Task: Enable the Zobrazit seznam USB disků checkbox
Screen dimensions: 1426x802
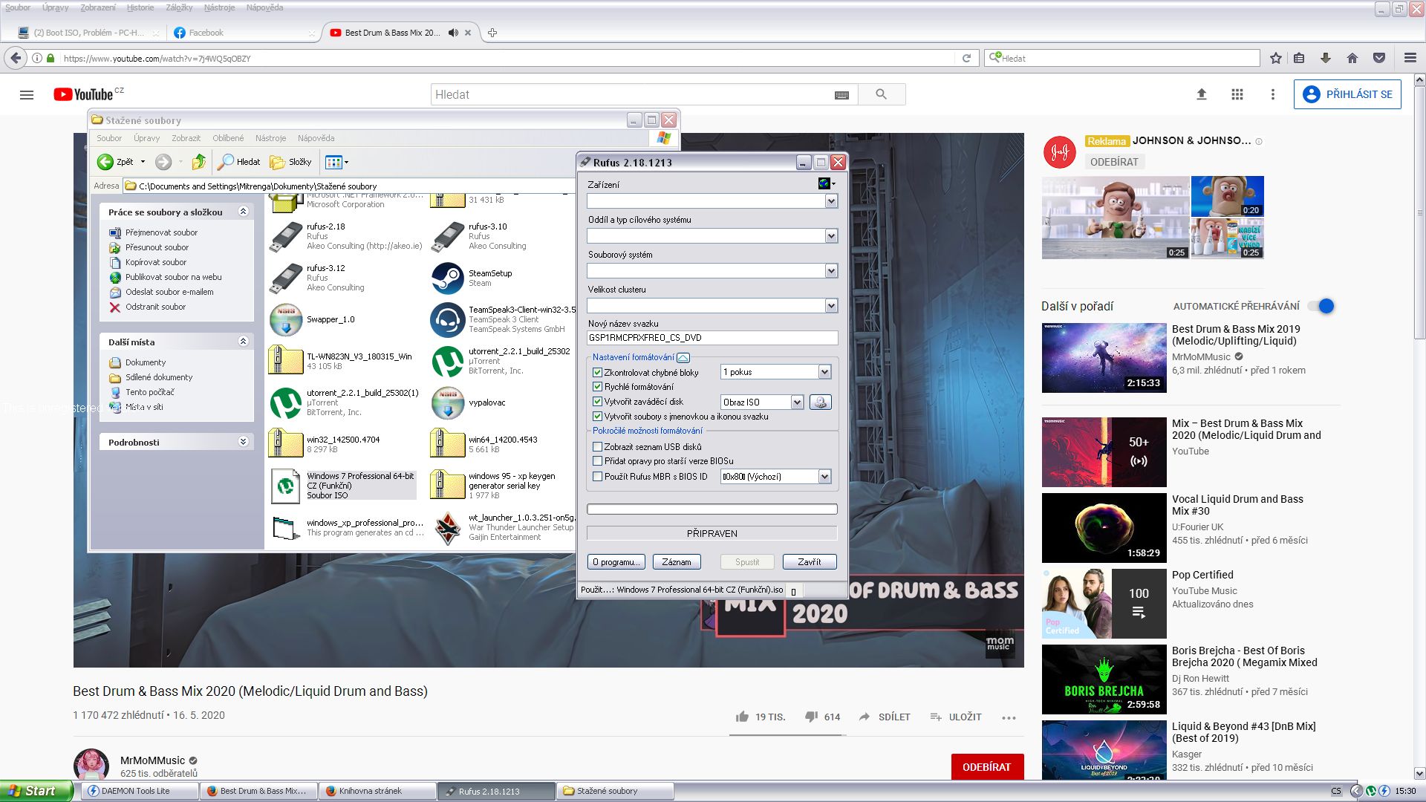Action: pos(597,447)
